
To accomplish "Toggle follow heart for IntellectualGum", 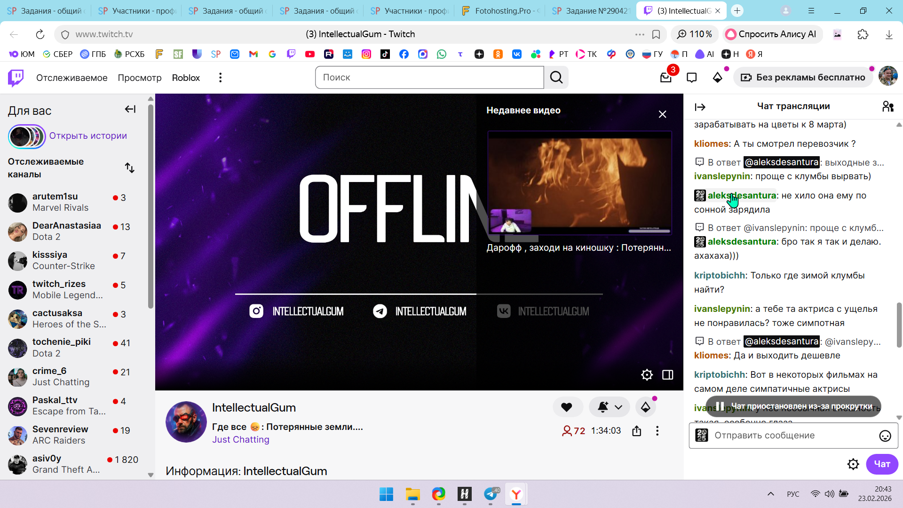I will point(567,407).
